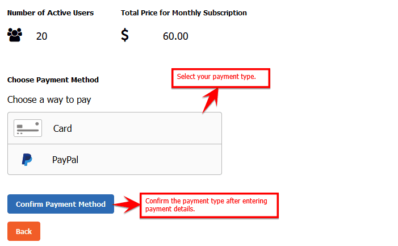The image size is (398, 246).
Task: Click the Confirm the payment type callout box
Action: click(209, 205)
